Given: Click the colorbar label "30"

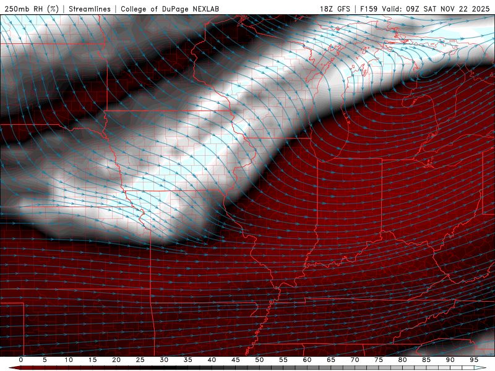Looking at the screenshot, I should coord(164,360).
